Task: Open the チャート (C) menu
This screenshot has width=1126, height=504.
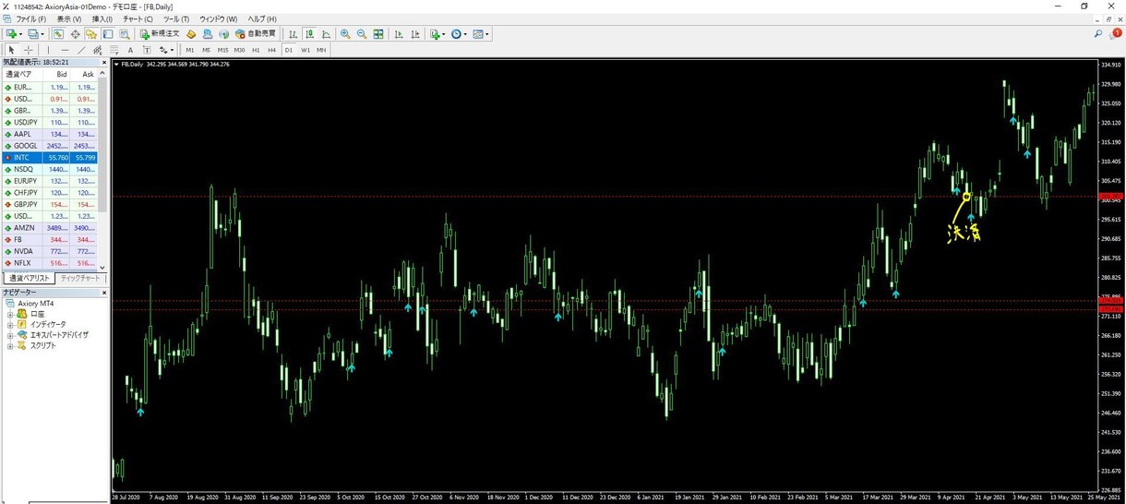Action: click(138, 18)
